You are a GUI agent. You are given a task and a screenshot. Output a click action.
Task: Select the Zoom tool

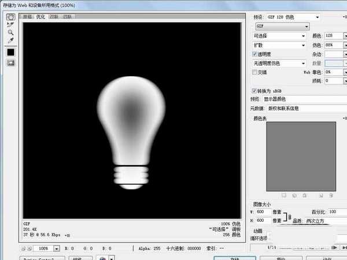[10, 33]
